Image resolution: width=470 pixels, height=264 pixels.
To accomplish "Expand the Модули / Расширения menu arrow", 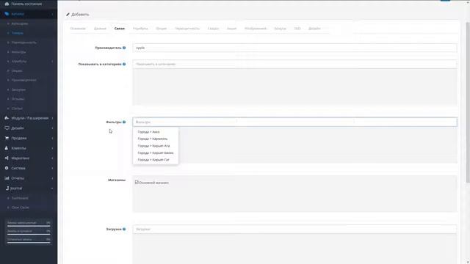I will (52, 118).
